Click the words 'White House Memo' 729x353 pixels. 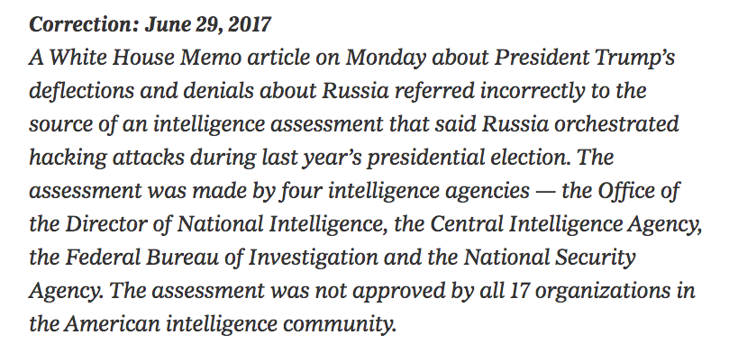pos(146,58)
